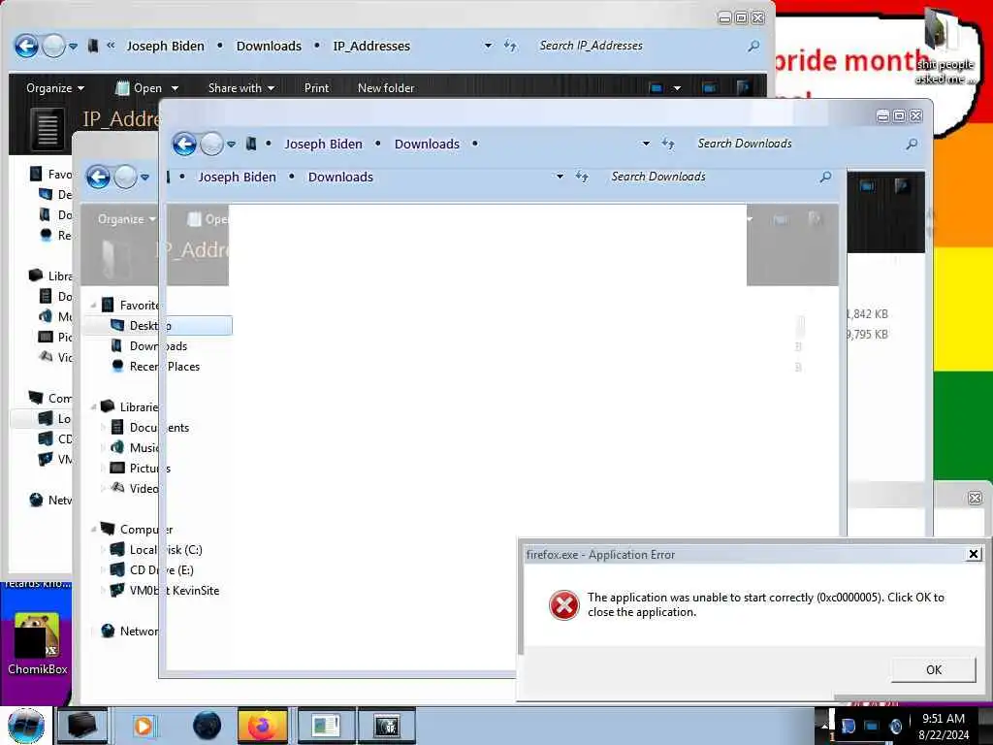
Task: Open the Windows Start orb
Action: [x=26, y=726]
